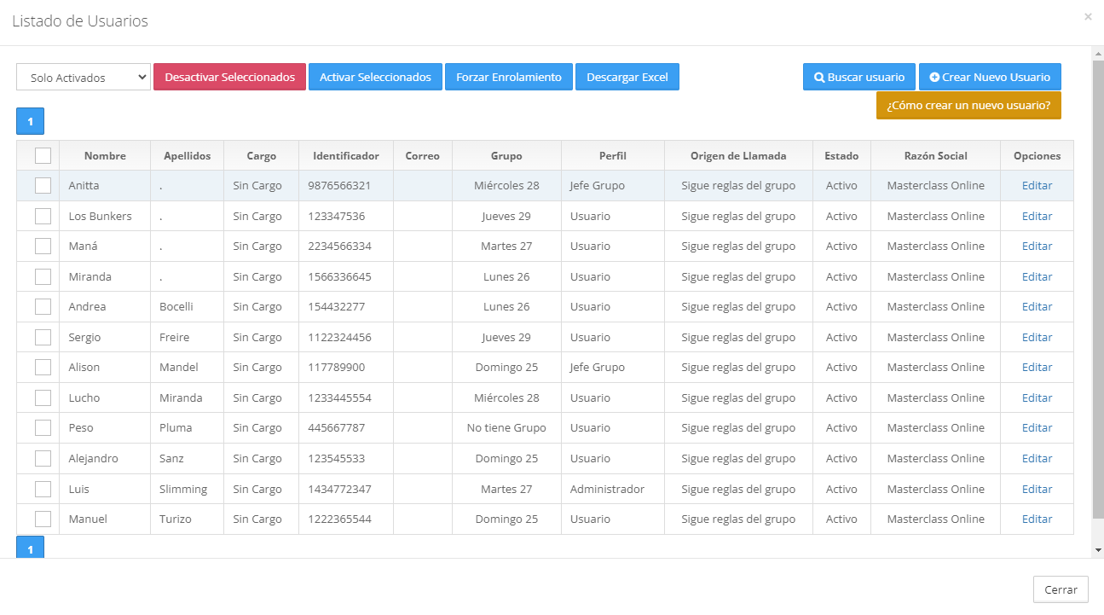
Task: Open Editar for Peso Pluma
Action: (x=1037, y=428)
